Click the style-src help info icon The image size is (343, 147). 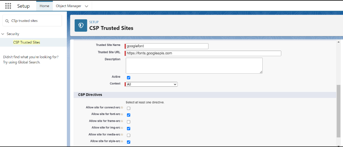(122, 141)
